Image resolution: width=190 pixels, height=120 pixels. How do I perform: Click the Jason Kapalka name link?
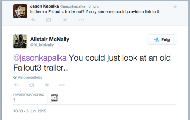coord(44,6)
